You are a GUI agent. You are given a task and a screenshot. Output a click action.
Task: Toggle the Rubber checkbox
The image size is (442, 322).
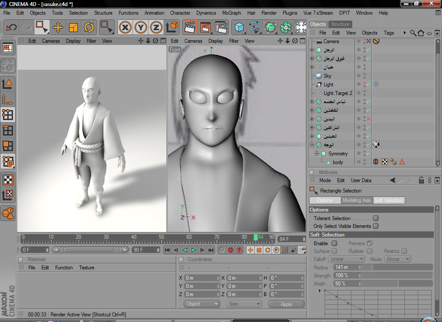(370, 251)
